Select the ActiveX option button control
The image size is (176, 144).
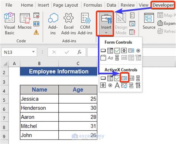point(110,85)
